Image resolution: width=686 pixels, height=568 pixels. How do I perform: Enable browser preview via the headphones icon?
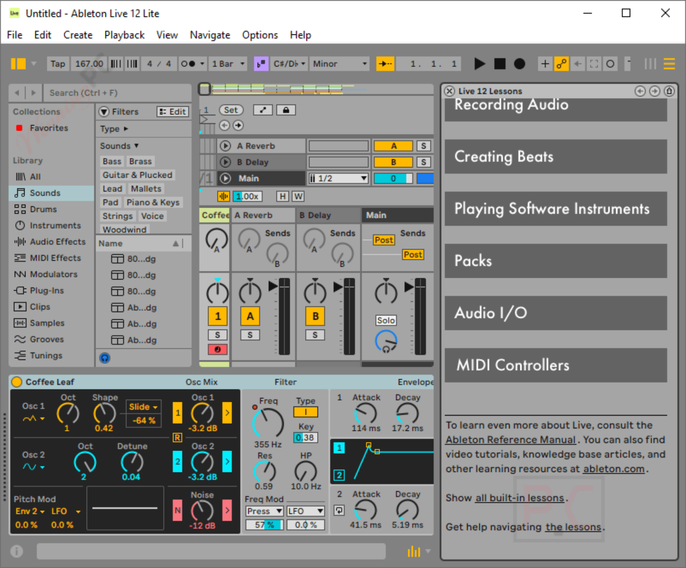pos(105,358)
